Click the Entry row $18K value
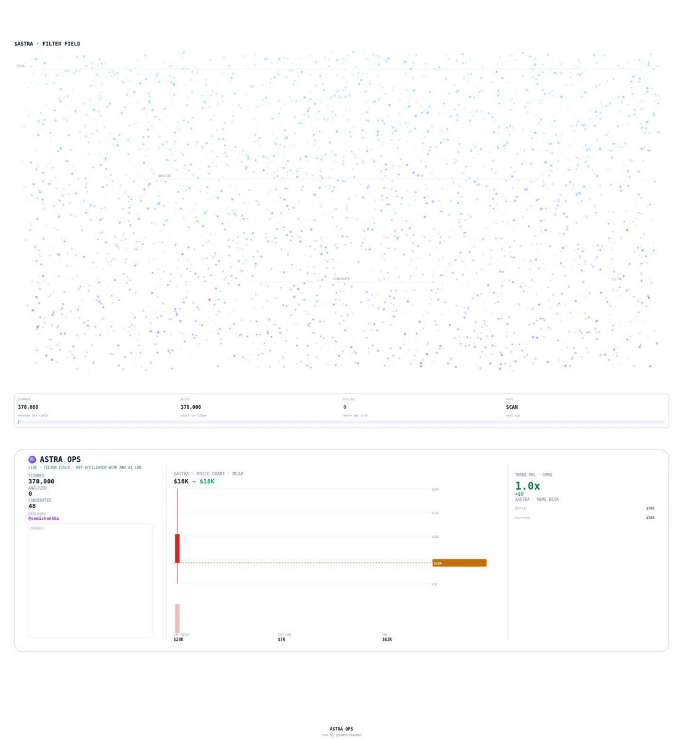The height and width of the screenshot is (740, 683). tap(650, 508)
